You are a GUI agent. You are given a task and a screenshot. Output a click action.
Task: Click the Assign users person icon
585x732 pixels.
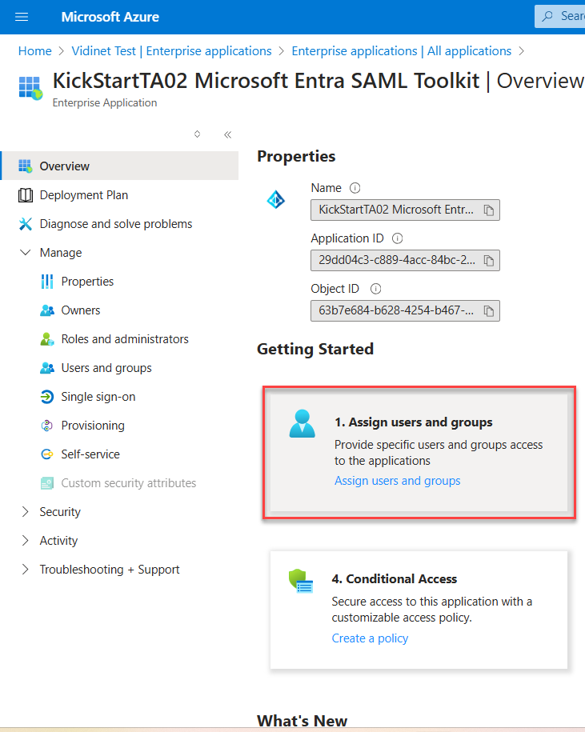(x=303, y=424)
